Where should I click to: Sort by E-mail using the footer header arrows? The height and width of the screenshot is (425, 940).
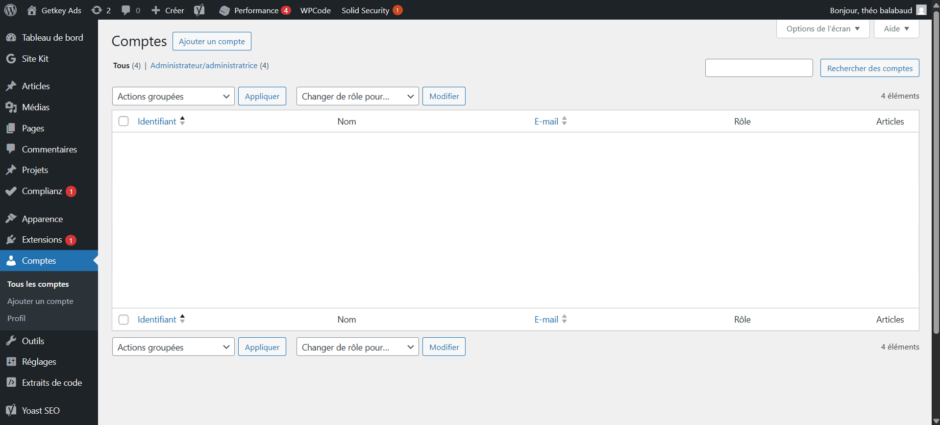[565, 319]
